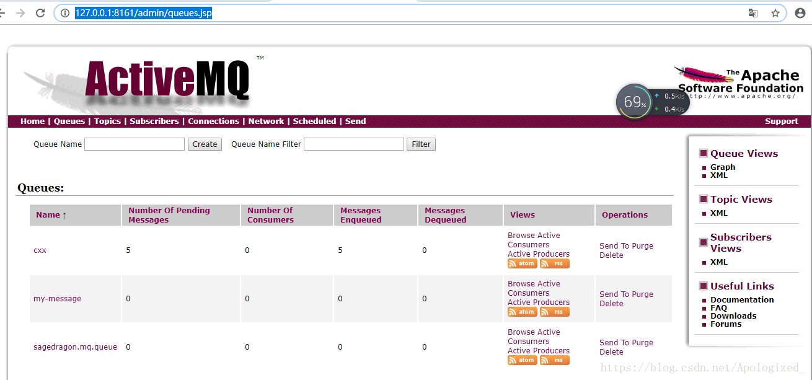Browse cxx queue messages
The height and width of the screenshot is (380, 812).
click(x=521, y=236)
